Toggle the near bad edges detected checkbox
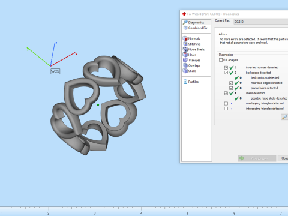The height and width of the screenshot is (216, 288). click(x=231, y=83)
